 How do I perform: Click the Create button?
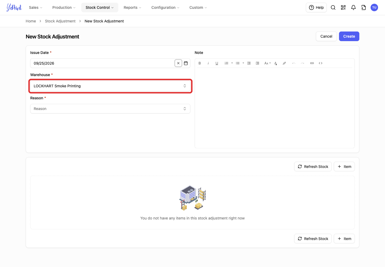pyautogui.click(x=349, y=36)
